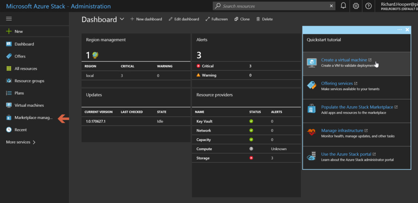
Task: Open Virtual machines from the sidebar
Action: (x=29, y=105)
